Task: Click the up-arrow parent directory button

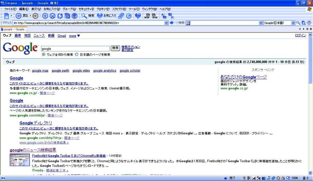Action: click(x=45, y=16)
